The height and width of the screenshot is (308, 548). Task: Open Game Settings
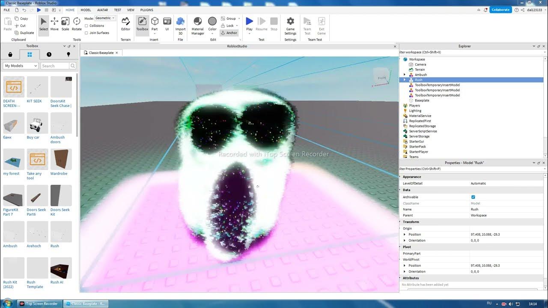tap(290, 26)
